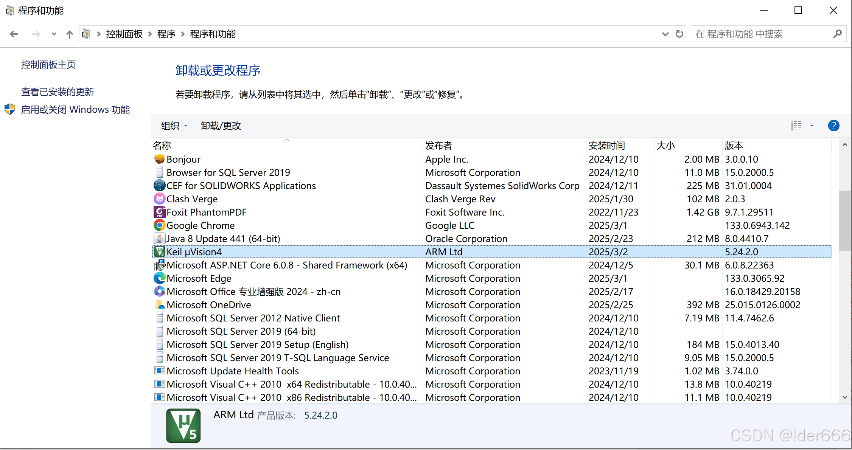Go back using the left arrow
The image size is (852, 450).
(14, 34)
